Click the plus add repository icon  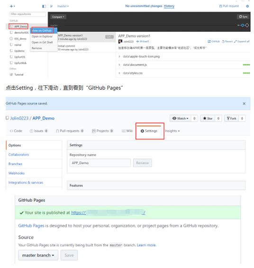[12, 6]
